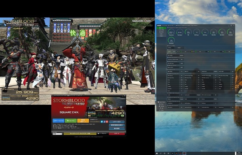Collapse the DRAM Timing Configuration section

click(x=168, y=74)
